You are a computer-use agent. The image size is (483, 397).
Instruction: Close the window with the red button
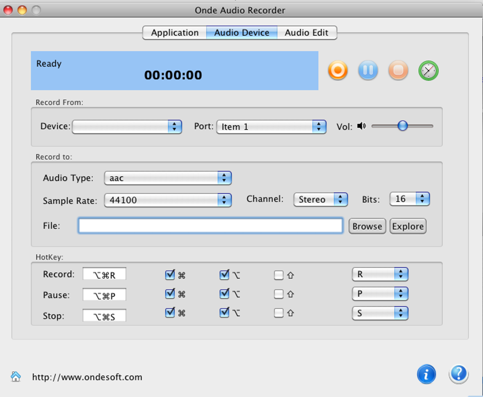[8, 10]
